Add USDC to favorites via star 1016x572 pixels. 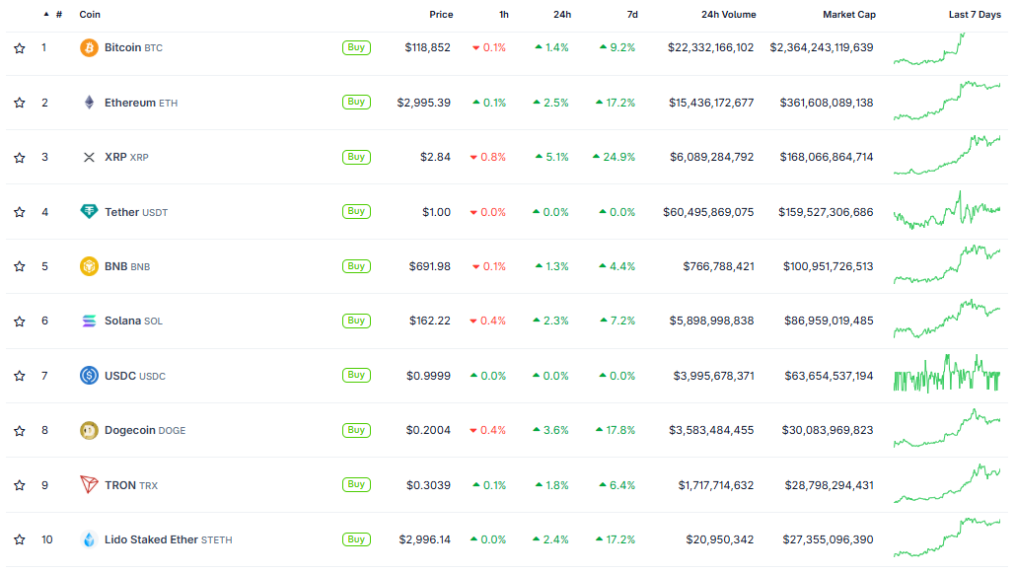coord(20,376)
